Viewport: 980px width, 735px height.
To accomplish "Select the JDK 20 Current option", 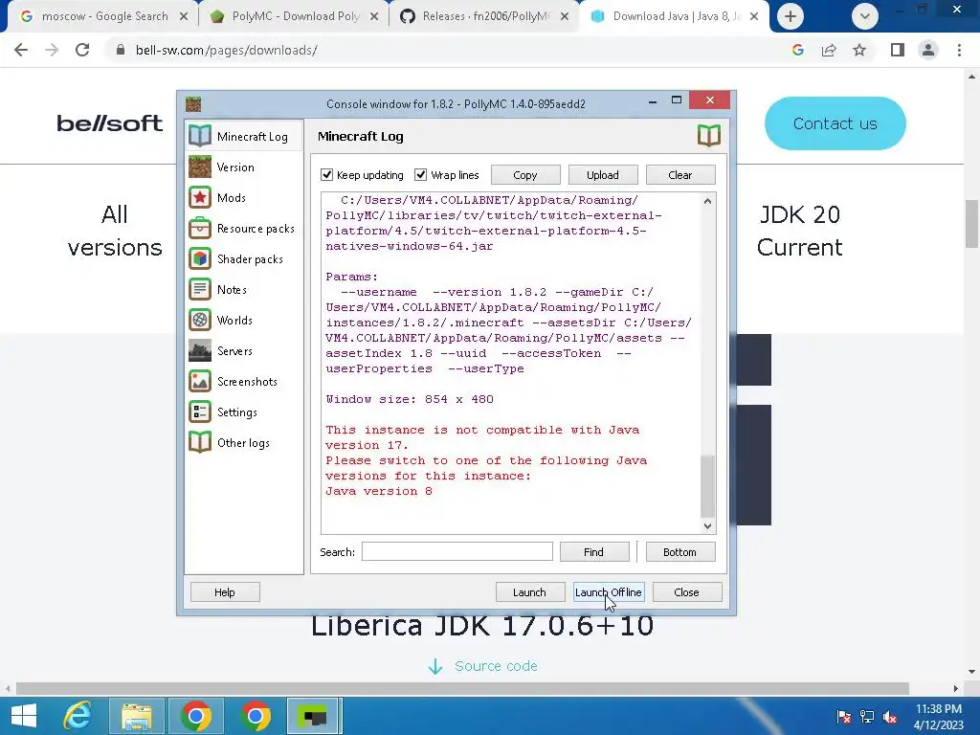I will click(799, 231).
